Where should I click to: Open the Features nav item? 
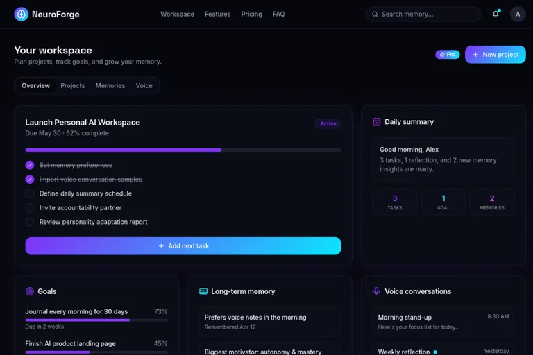(x=217, y=15)
